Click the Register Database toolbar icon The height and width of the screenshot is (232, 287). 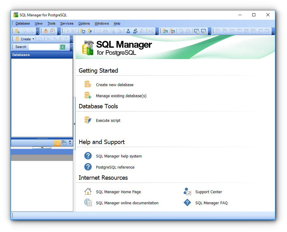click(17, 31)
